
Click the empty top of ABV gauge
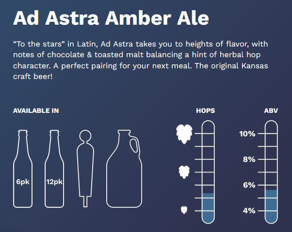coord(271,155)
